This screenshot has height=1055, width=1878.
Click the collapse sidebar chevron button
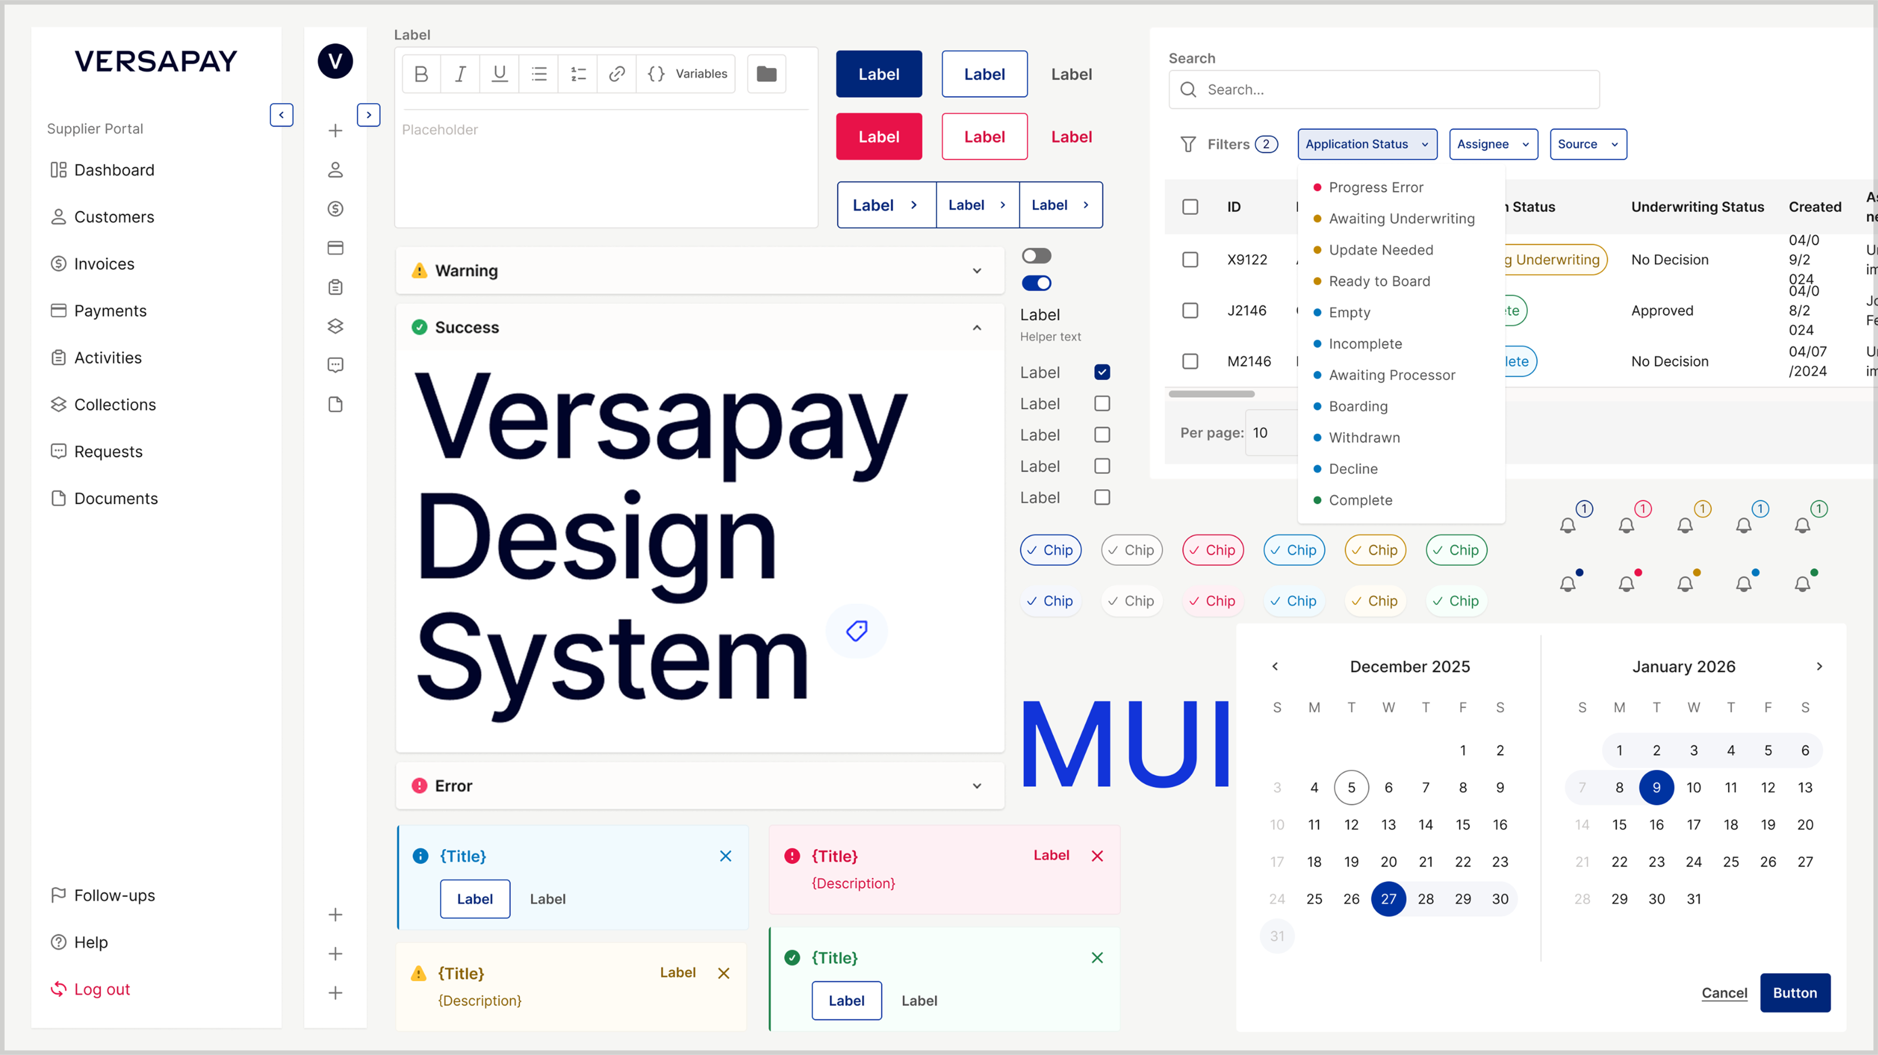click(282, 115)
